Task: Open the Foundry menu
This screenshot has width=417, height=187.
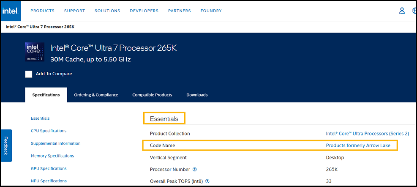Action: click(x=211, y=11)
